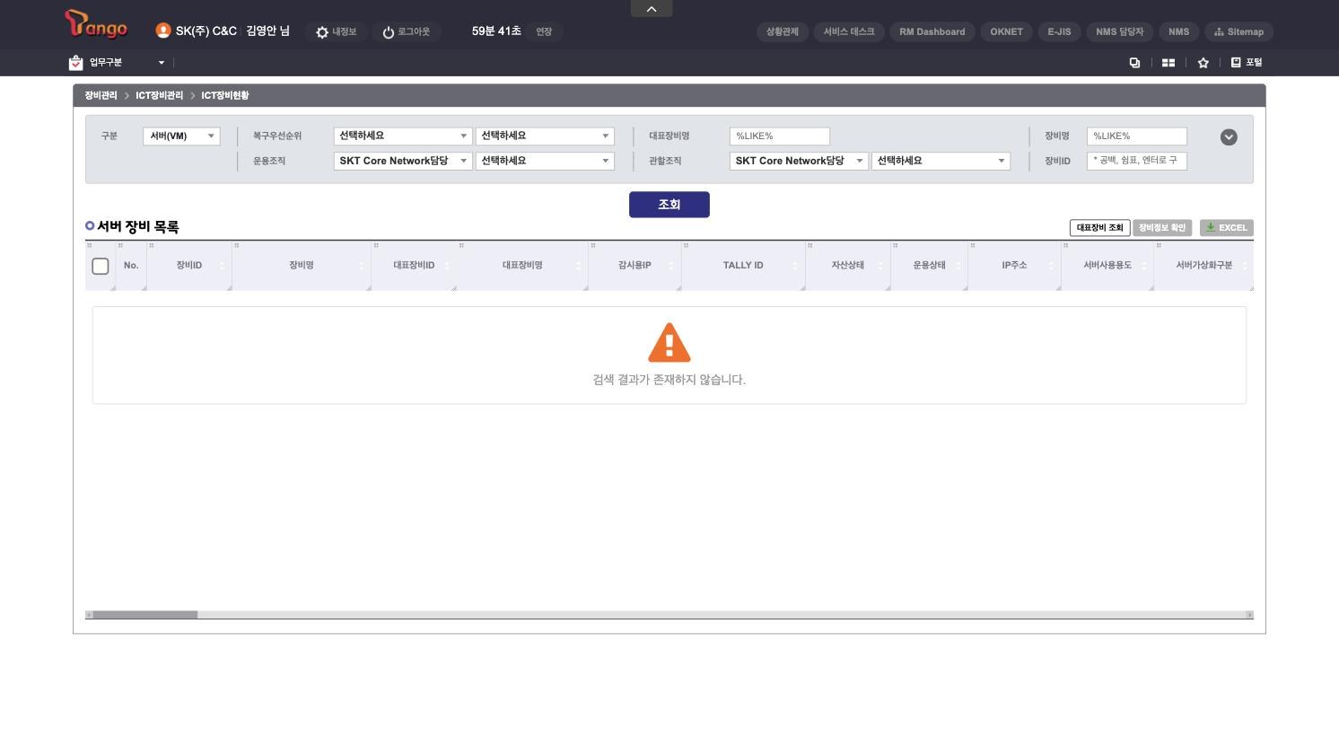Expand more search filters with the round arrow
The width and height of the screenshot is (1339, 729).
(x=1229, y=137)
